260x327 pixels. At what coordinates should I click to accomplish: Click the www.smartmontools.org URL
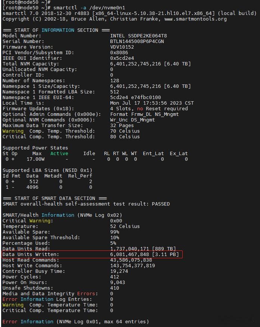click(195, 19)
